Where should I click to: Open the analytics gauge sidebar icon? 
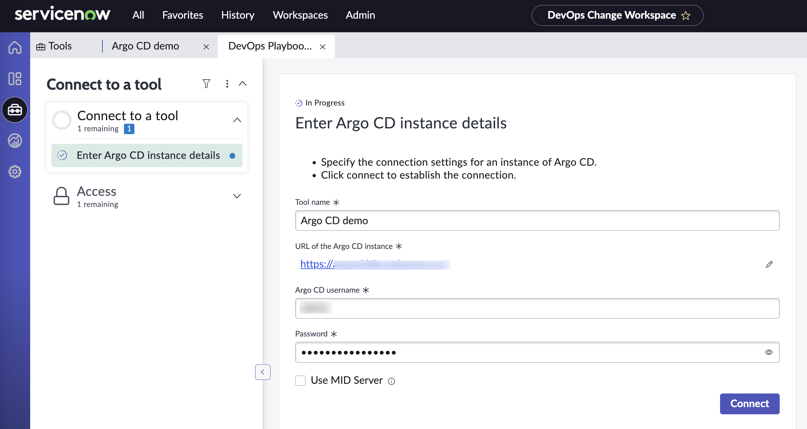click(15, 141)
